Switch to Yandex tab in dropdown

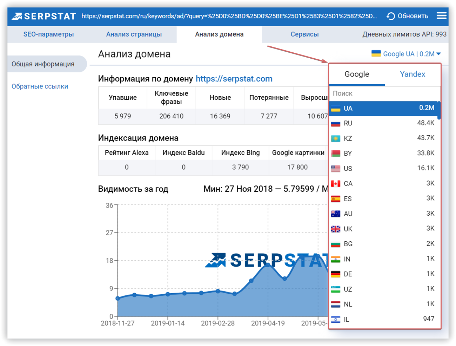click(413, 74)
